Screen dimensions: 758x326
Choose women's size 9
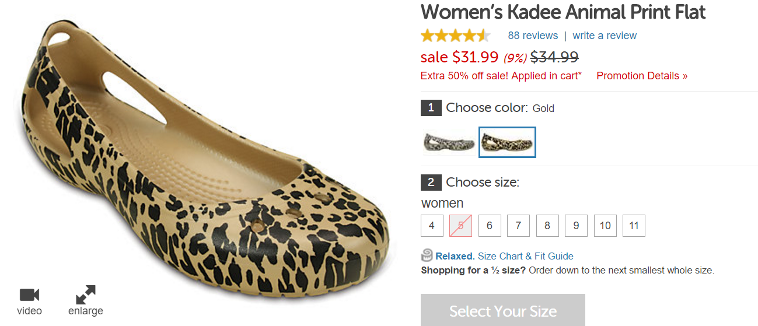point(576,226)
